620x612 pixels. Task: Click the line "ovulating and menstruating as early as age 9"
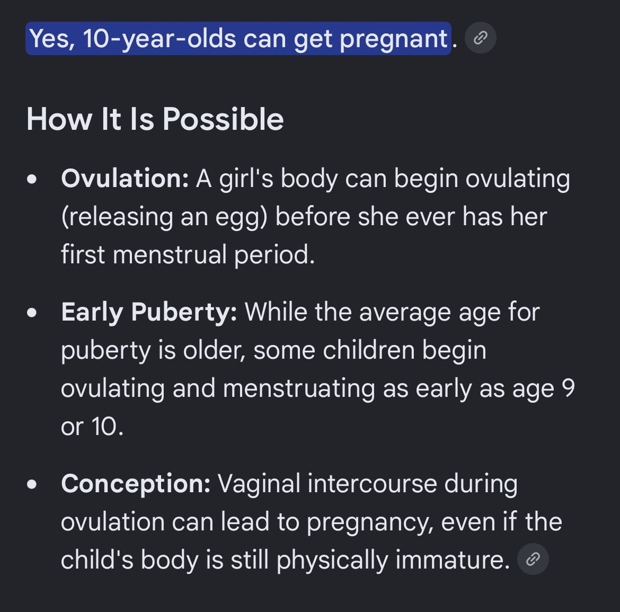point(318,388)
